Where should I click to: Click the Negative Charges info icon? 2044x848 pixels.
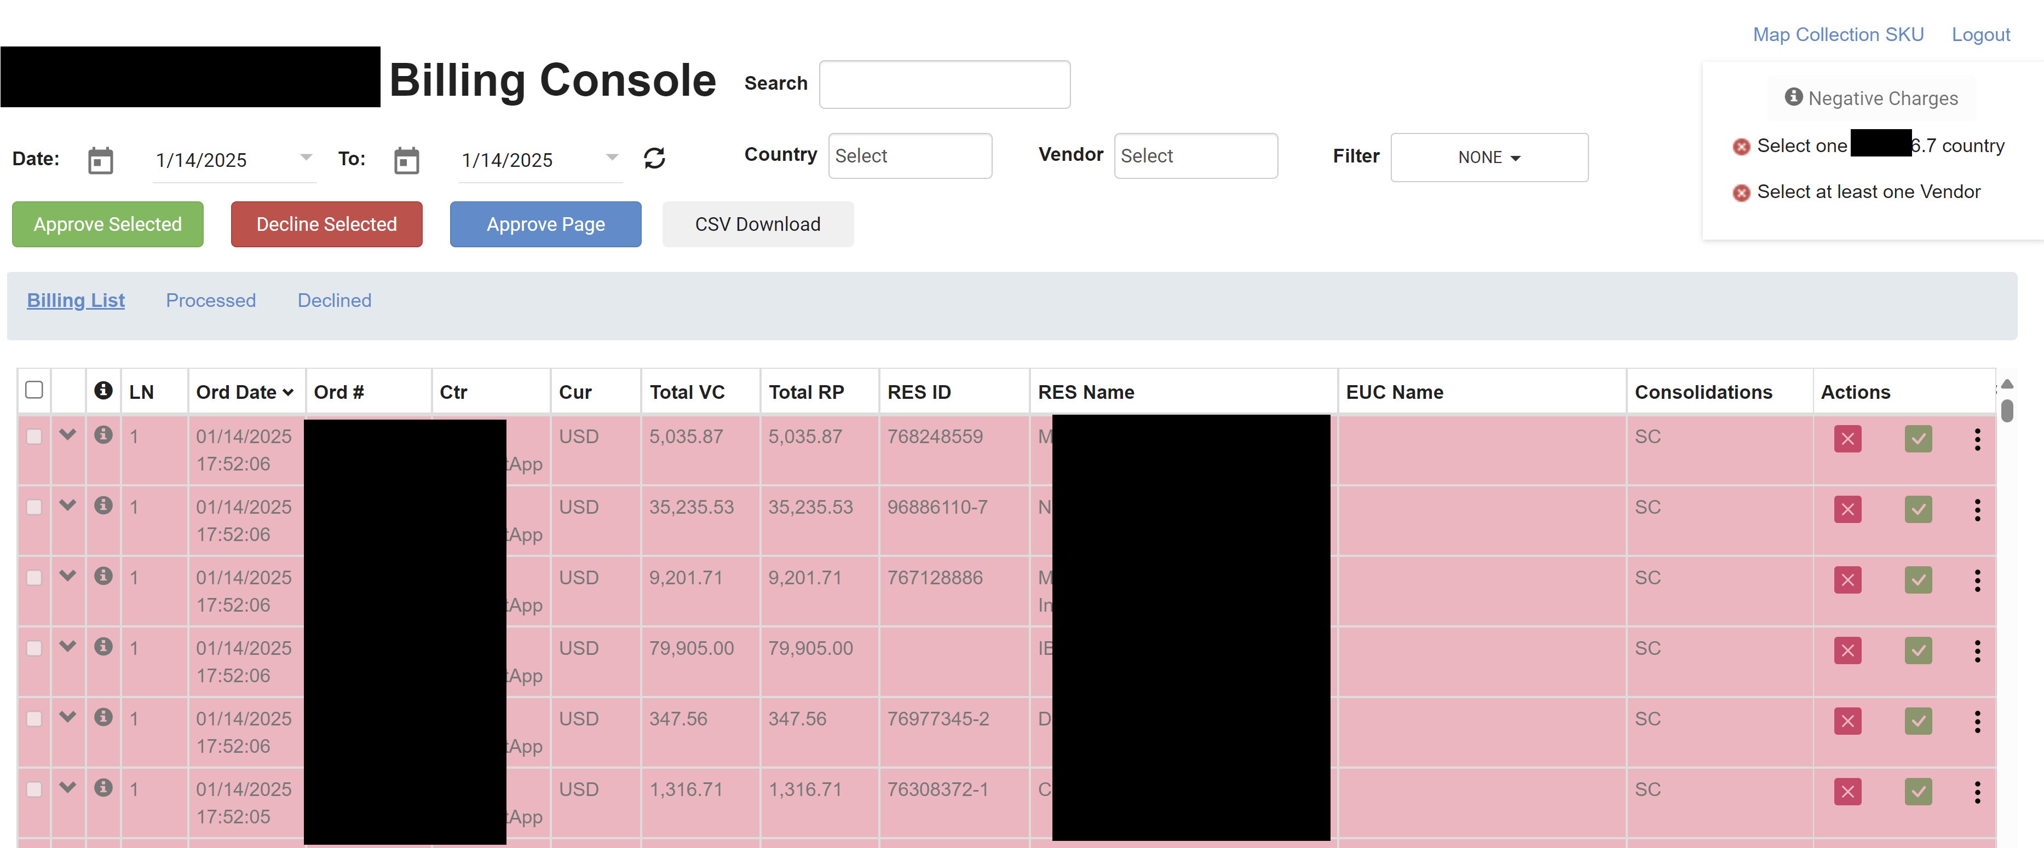pos(1793,97)
